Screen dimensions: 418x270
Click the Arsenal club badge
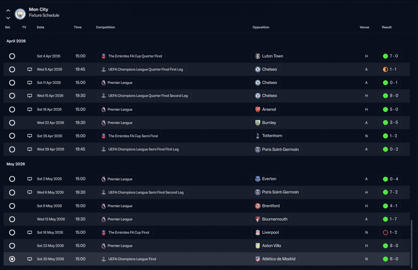click(258, 110)
